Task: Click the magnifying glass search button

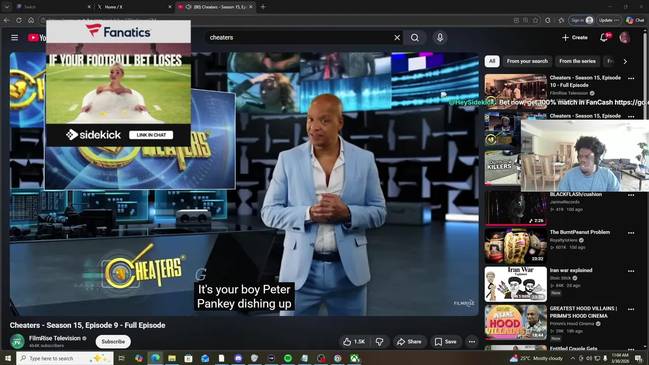Action: (415, 38)
